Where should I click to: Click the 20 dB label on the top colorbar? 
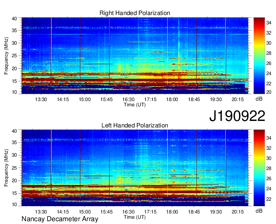pyautogui.click(x=269, y=92)
